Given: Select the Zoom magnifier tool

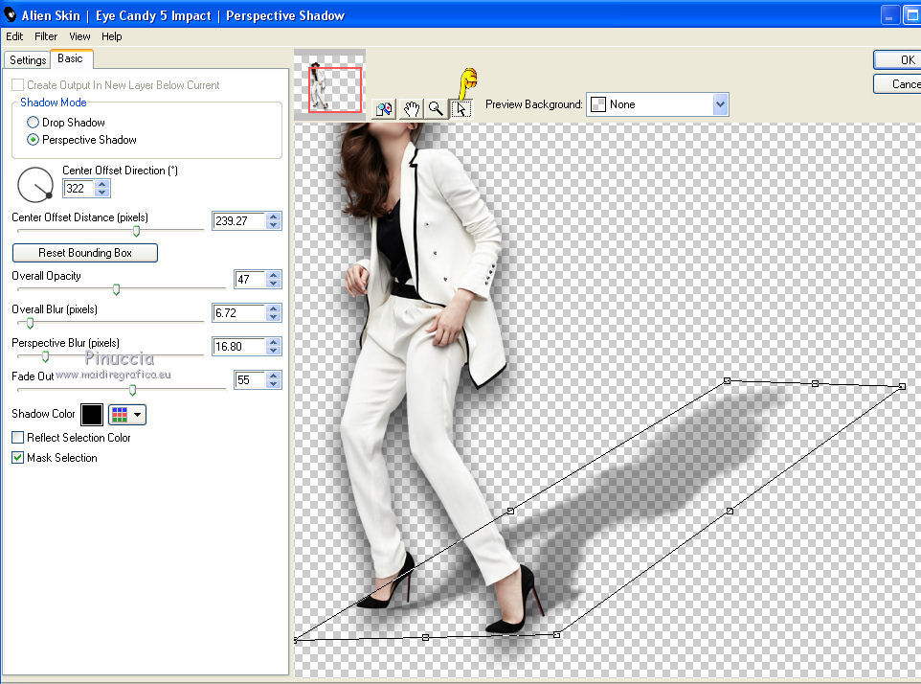Looking at the screenshot, I should click(436, 108).
